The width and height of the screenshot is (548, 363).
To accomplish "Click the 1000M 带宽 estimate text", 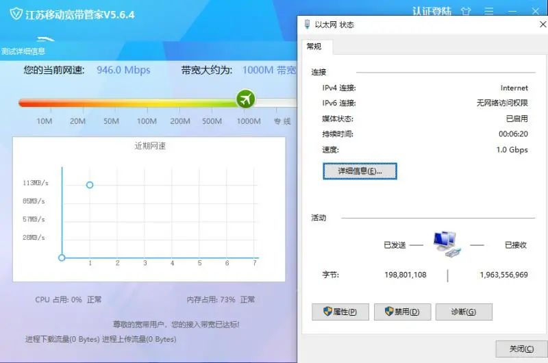I will coord(269,70).
